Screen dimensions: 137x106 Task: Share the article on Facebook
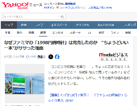[57, 57]
